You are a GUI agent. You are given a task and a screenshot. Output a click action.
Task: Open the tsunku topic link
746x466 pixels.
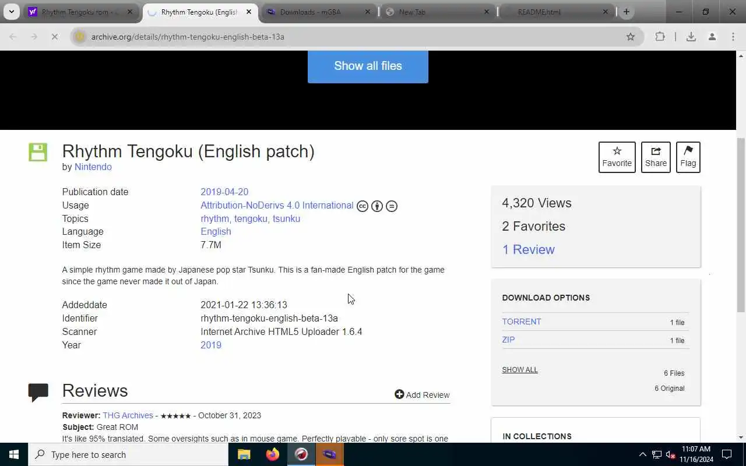(x=286, y=218)
